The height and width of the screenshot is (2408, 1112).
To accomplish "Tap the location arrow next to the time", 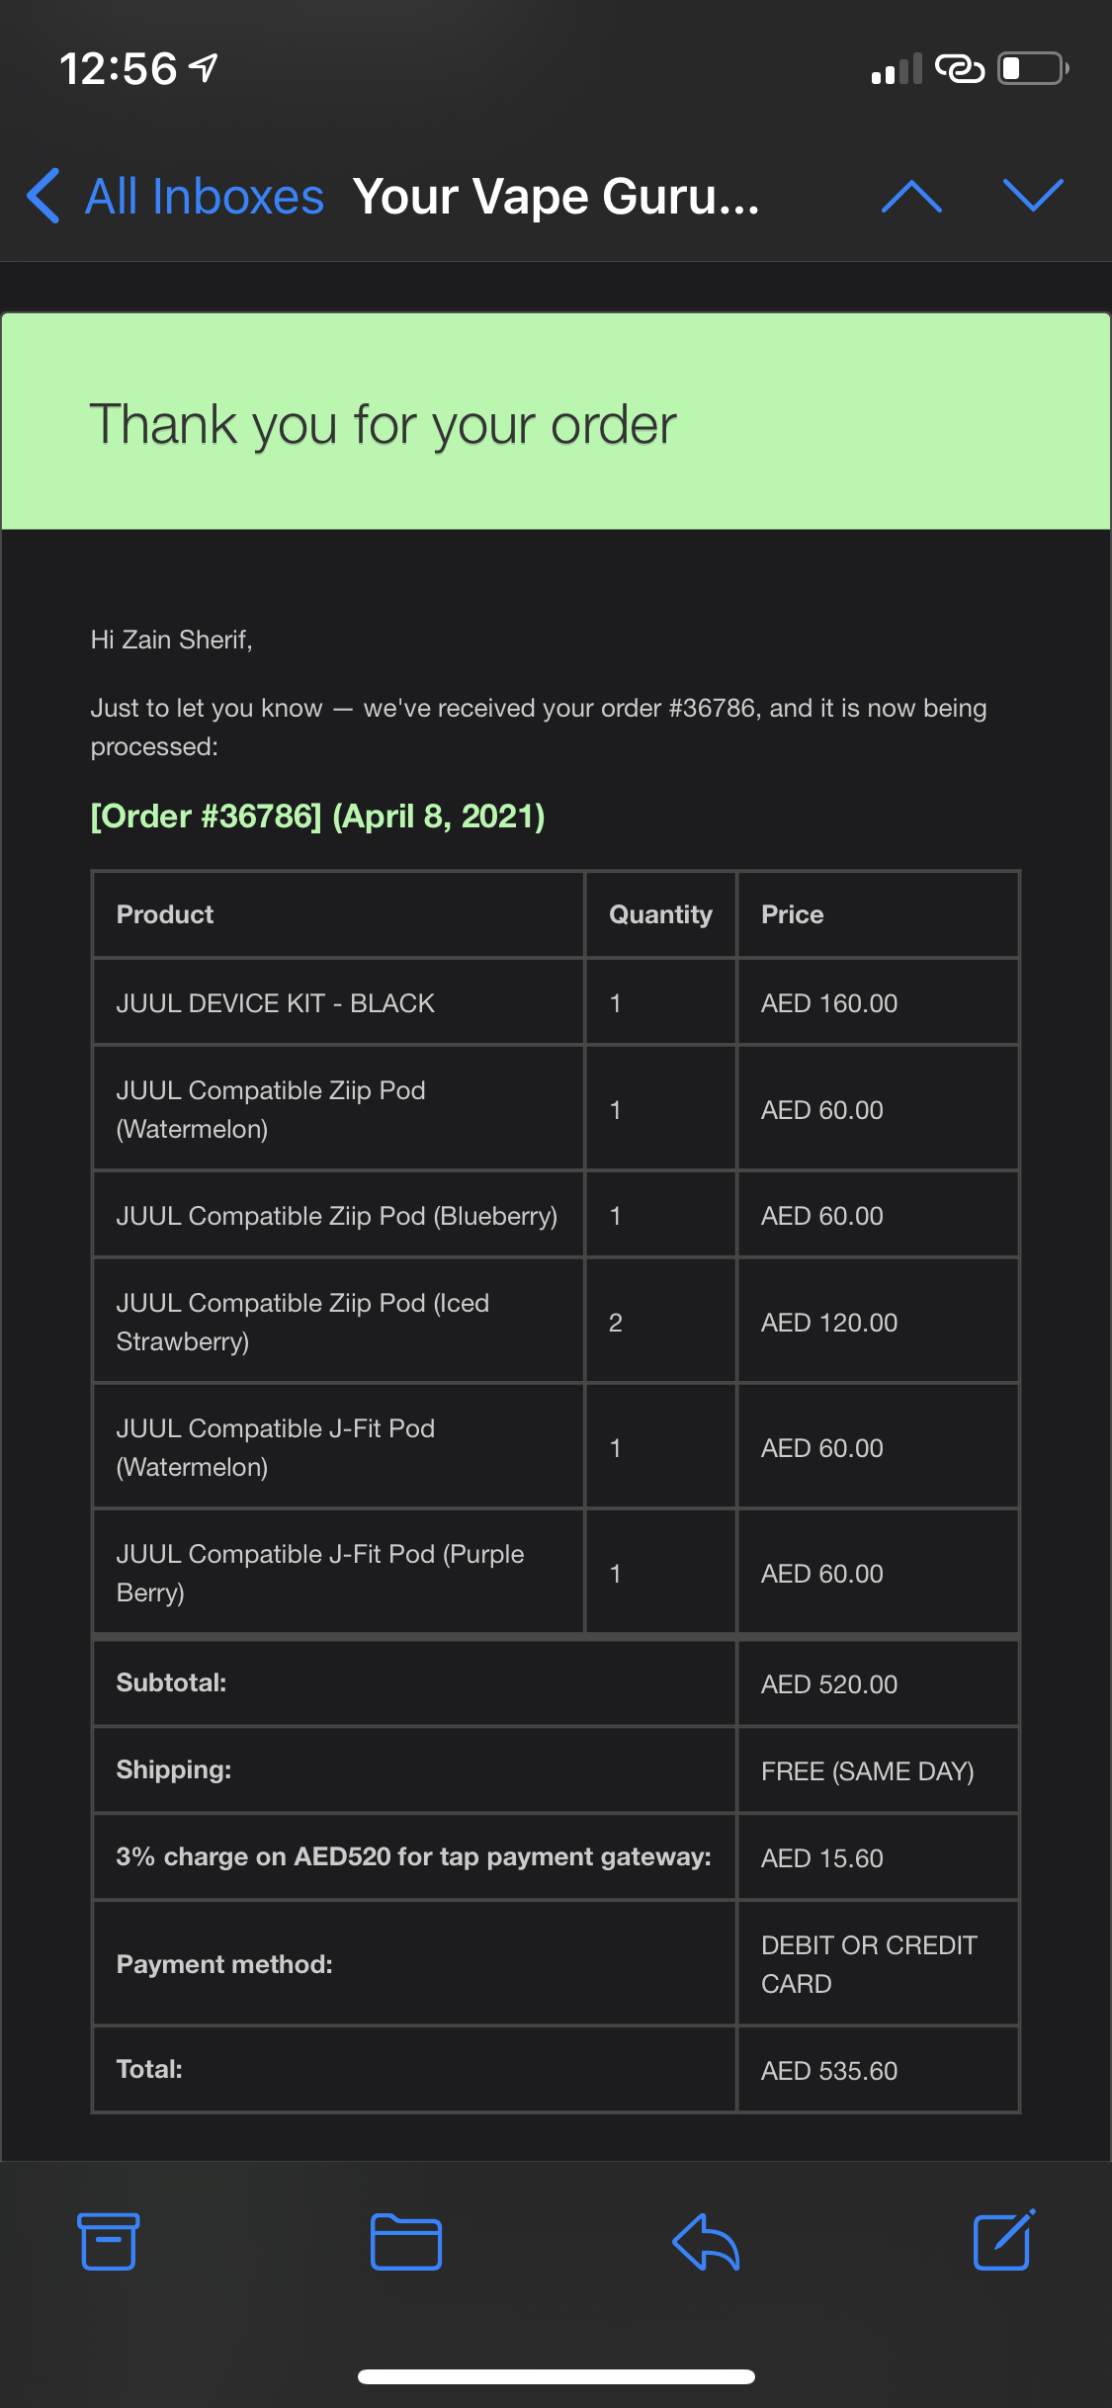I will [x=204, y=67].
